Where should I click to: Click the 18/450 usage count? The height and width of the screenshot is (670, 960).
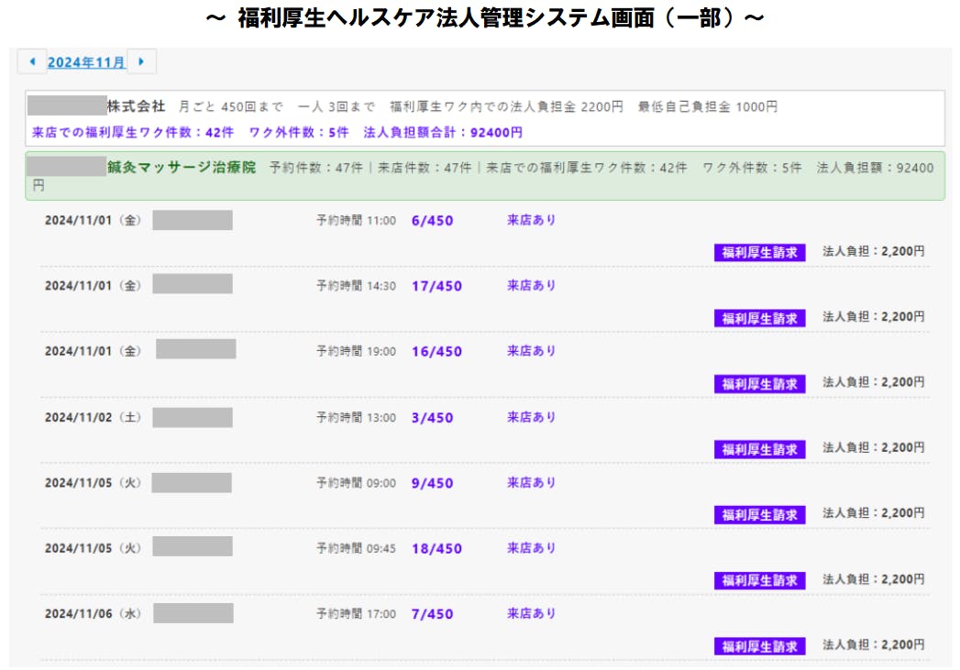[x=436, y=549]
